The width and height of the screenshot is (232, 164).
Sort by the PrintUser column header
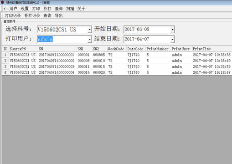pyautogui.click(x=181, y=49)
